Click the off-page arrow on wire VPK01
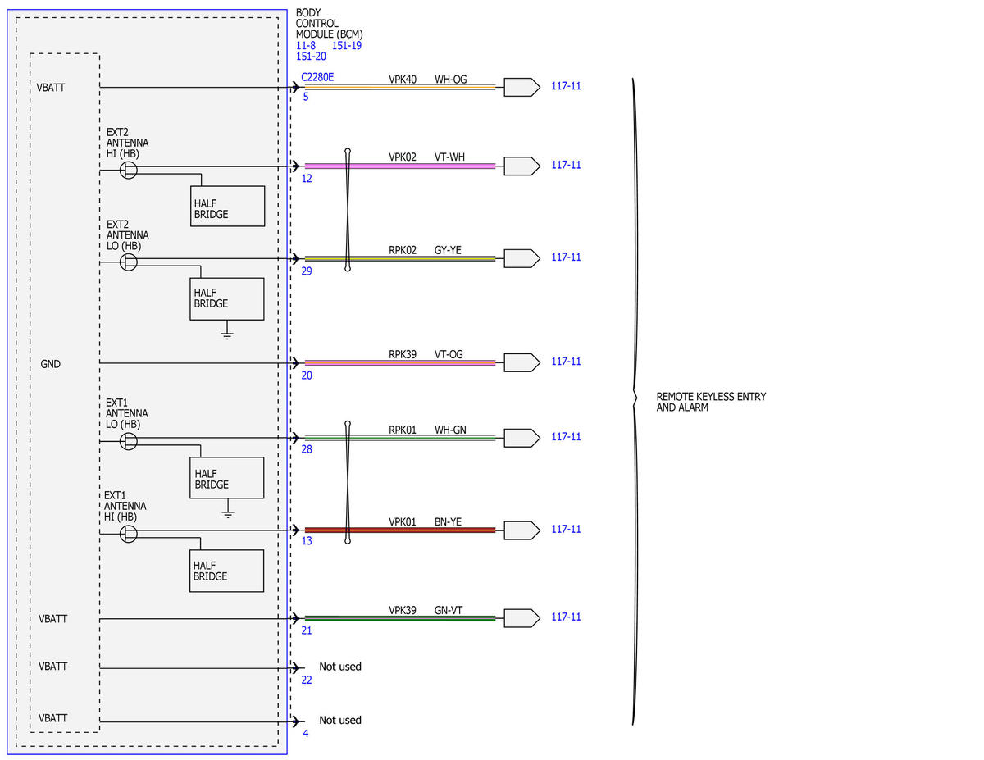Image resolution: width=984 pixels, height=760 pixels. pos(522,530)
